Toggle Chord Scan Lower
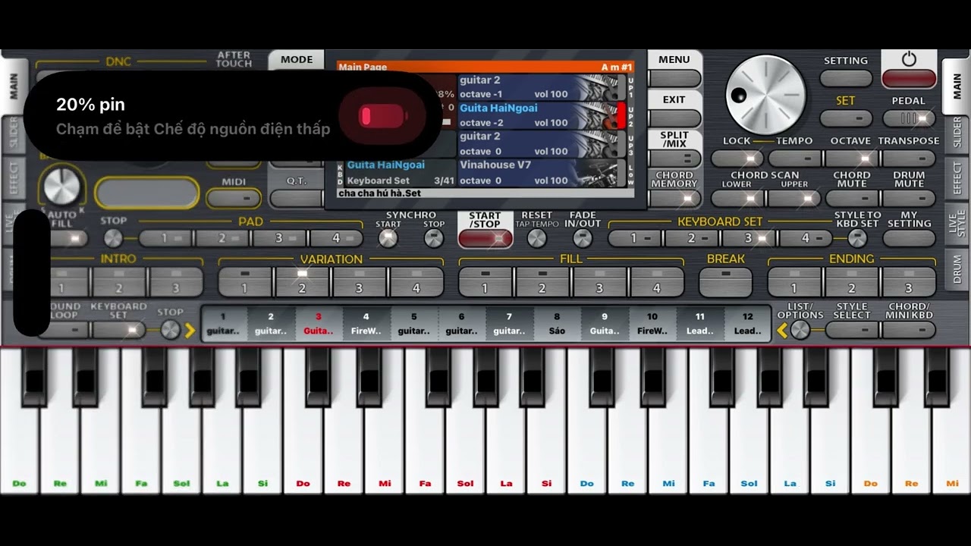 pyautogui.click(x=737, y=198)
